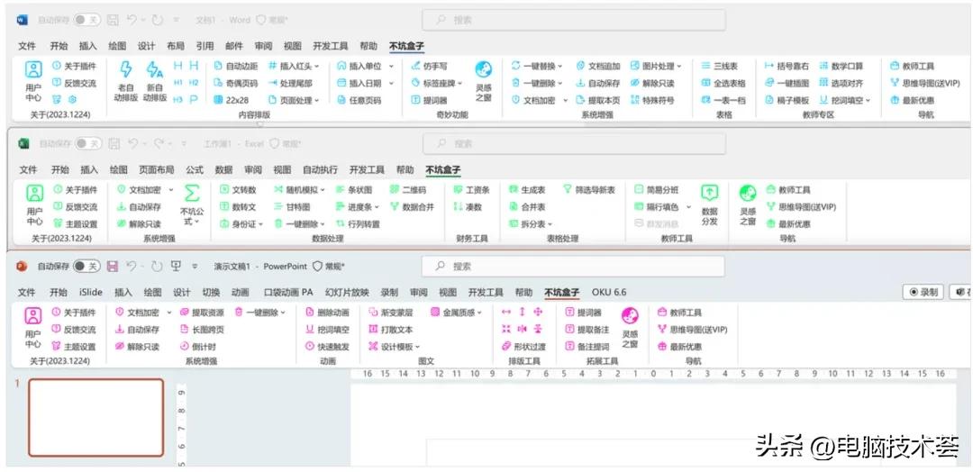Click 全选表格 in Word

coord(723,83)
